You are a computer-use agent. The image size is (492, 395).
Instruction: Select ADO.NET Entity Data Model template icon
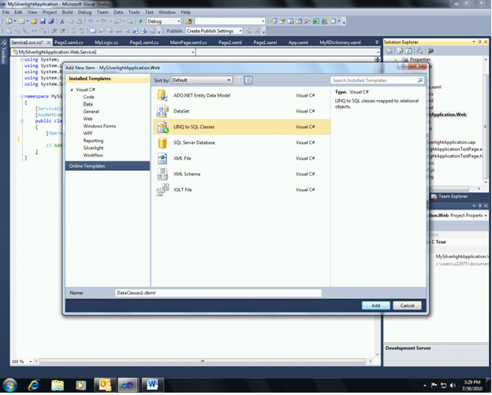click(x=162, y=95)
